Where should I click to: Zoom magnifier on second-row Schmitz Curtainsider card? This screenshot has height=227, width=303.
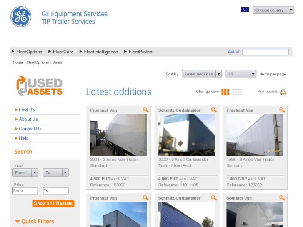(214, 198)
